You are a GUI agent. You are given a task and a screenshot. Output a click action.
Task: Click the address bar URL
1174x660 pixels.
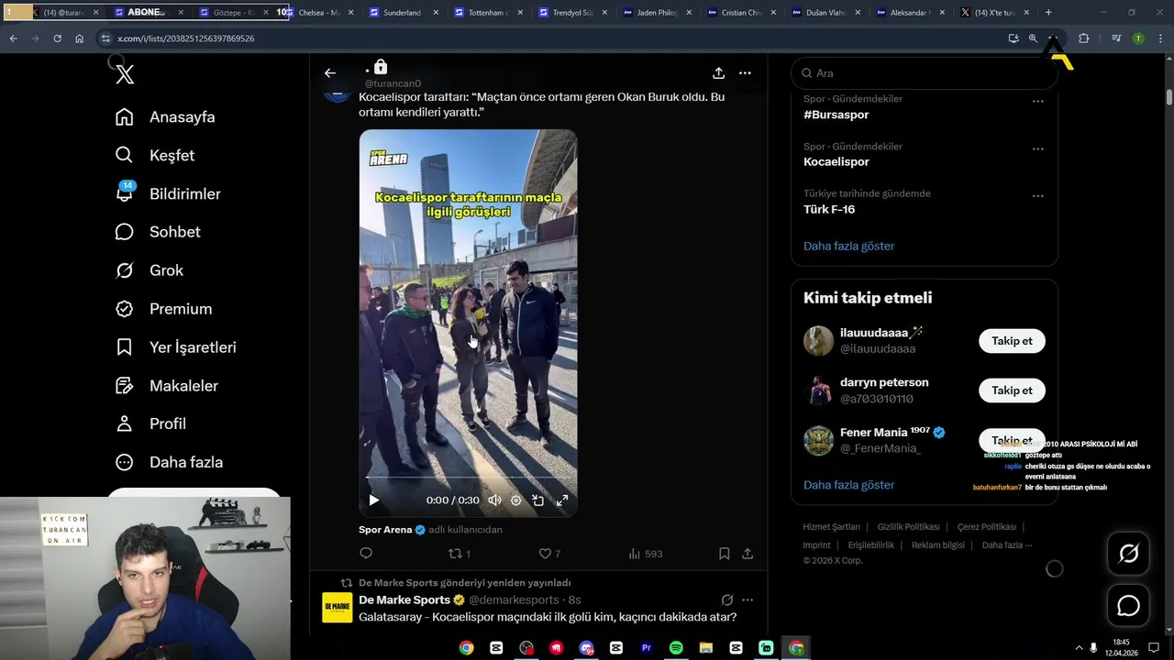tap(186, 38)
